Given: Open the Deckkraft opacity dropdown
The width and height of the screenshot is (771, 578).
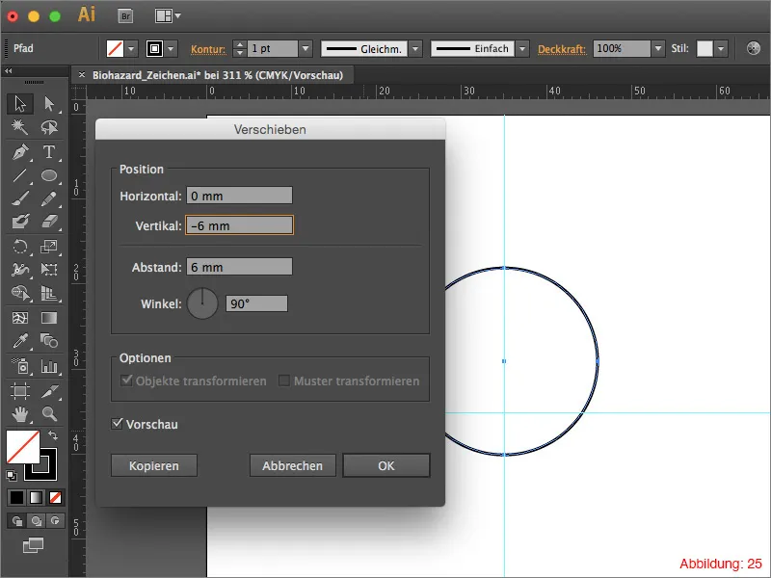Looking at the screenshot, I should click(658, 49).
